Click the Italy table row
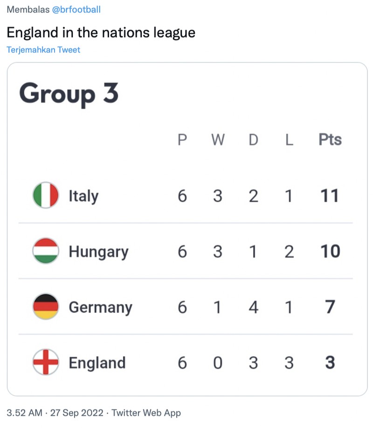 (186, 196)
